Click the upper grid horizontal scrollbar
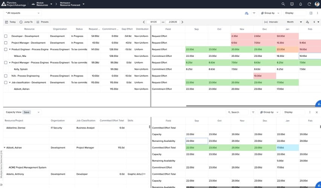The image size is (321, 188). (x=251, y=106)
